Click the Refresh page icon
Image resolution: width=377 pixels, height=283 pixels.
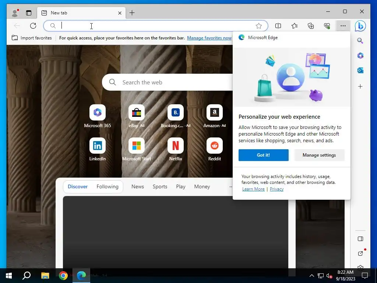tap(33, 26)
